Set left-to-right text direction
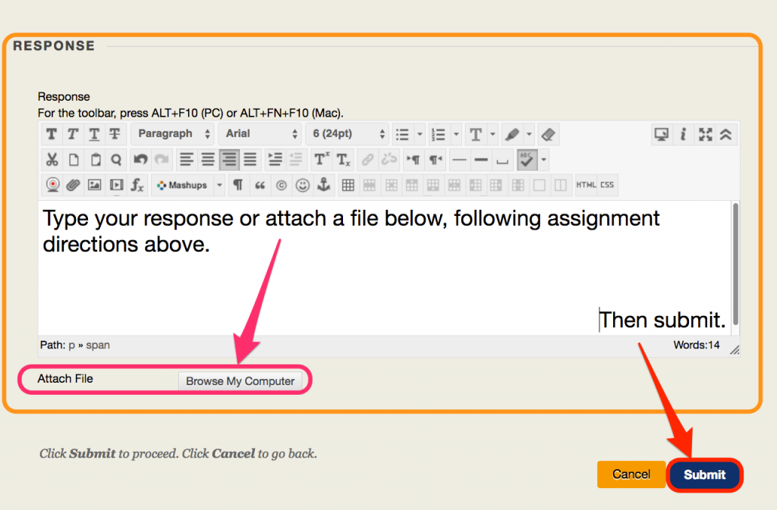The height and width of the screenshot is (510, 777). tap(414, 160)
